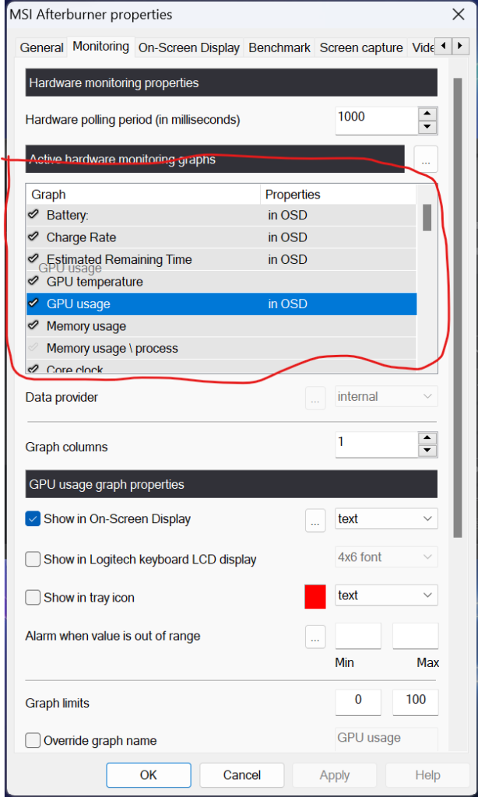Click the Data provider ellipsis button
Viewport: 478px width, 797px height.
tap(315, 398)
